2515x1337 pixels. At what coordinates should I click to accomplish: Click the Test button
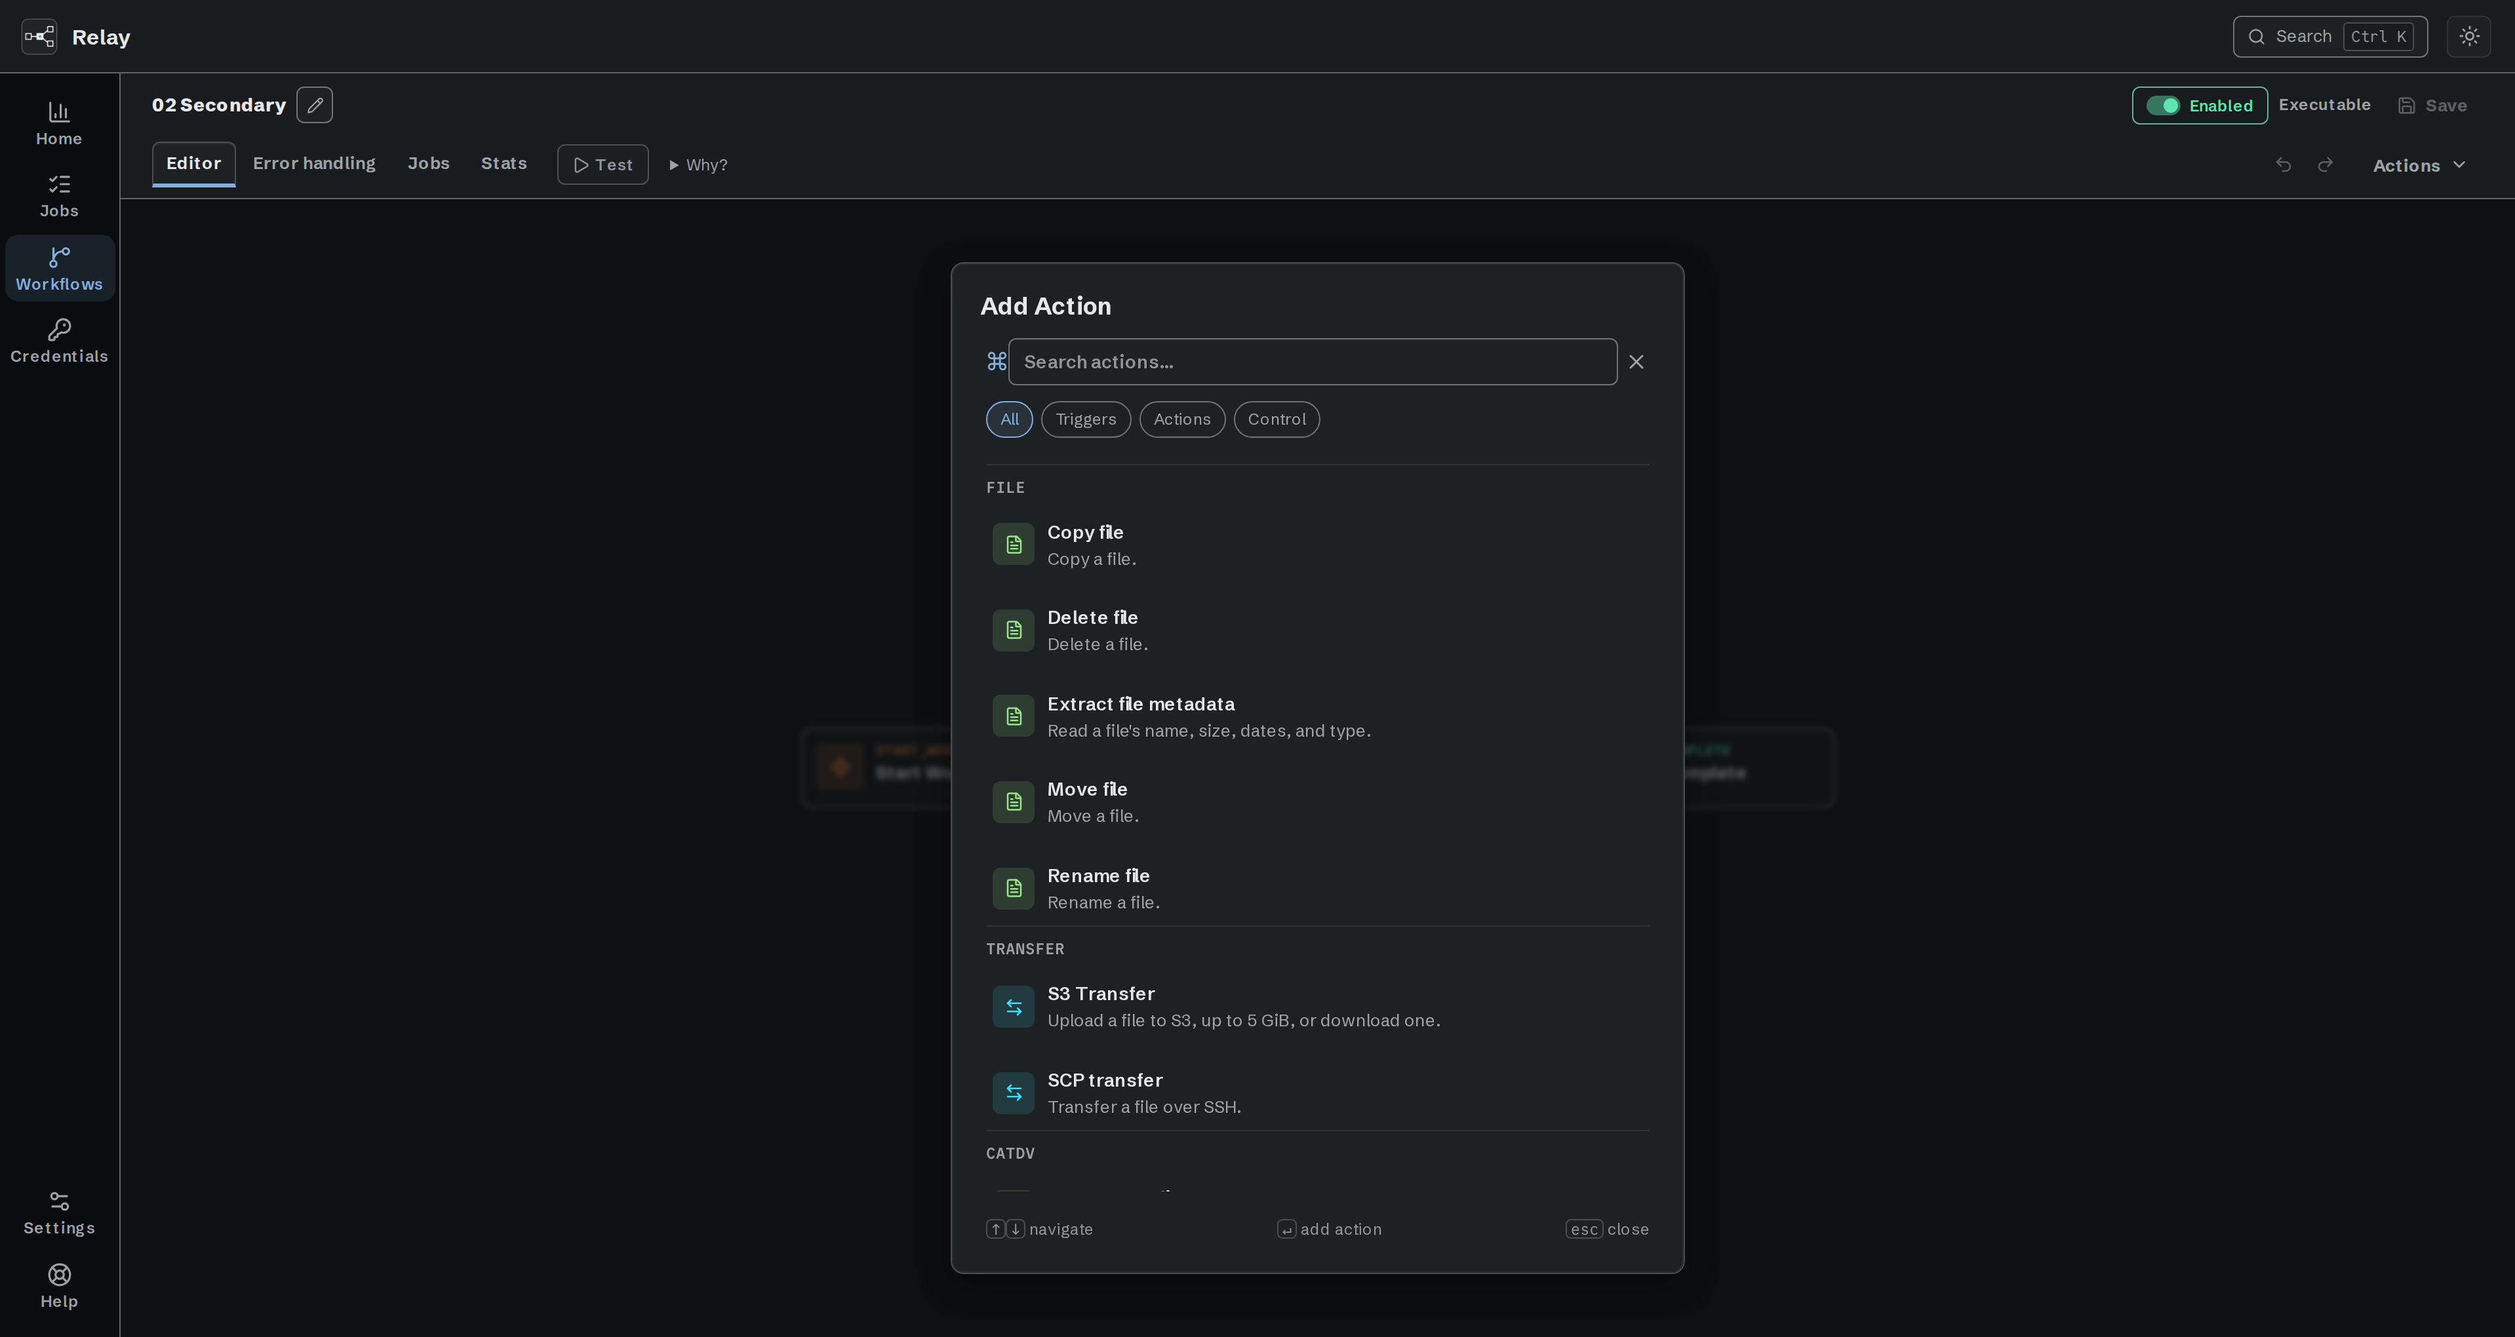click(x=603, y=165)
